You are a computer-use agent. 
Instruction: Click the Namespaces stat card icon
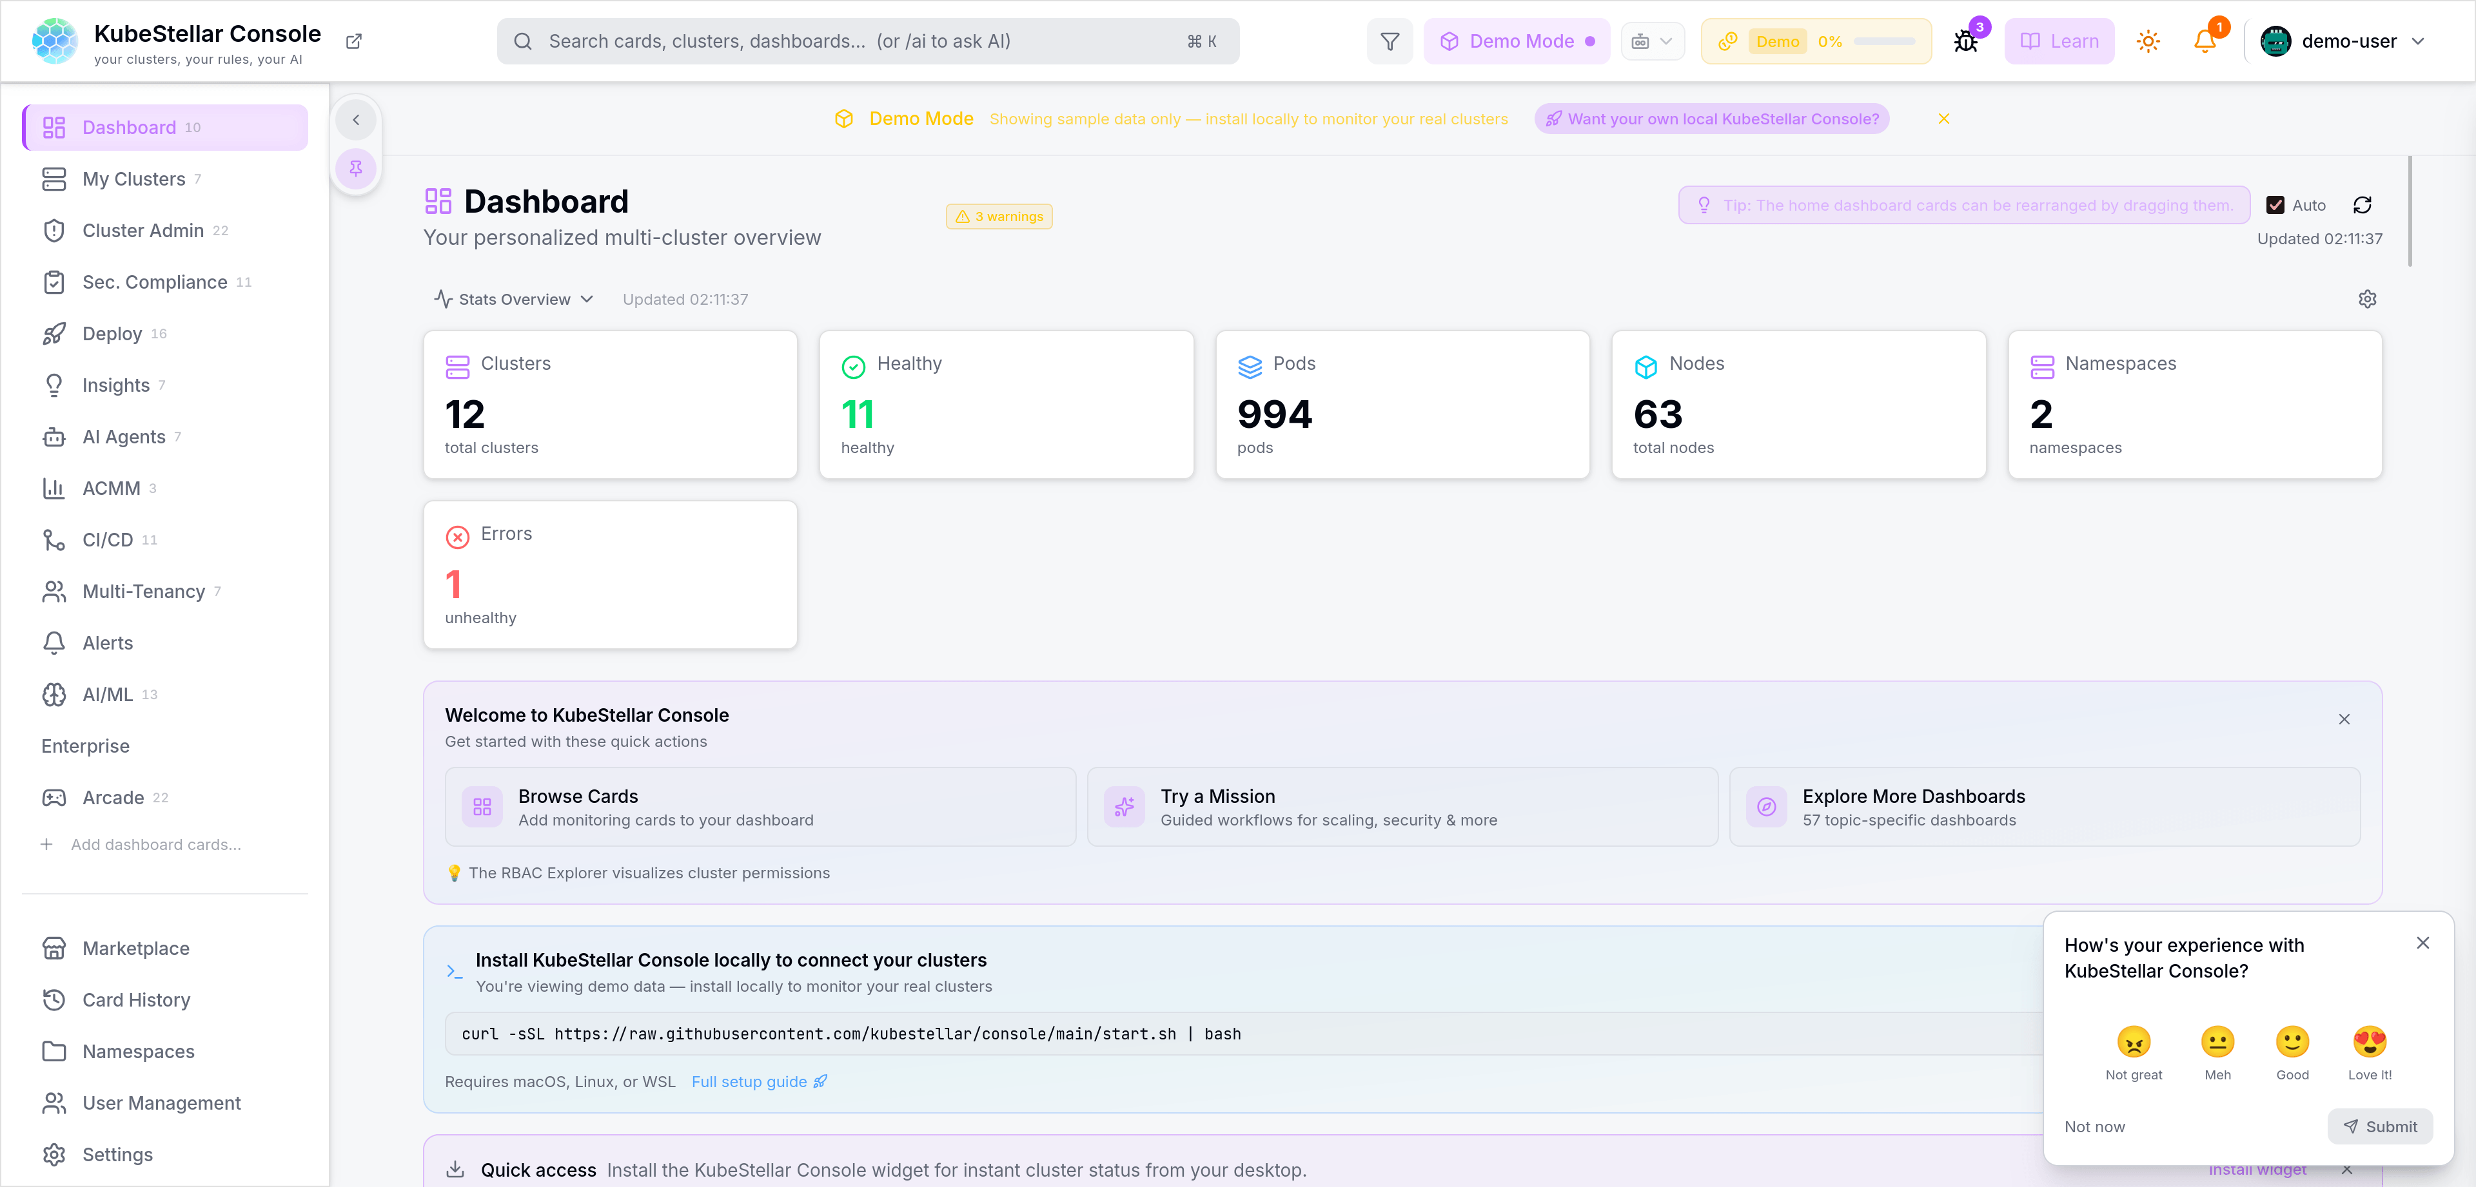pyautogui.click(x=2041, y=366)
